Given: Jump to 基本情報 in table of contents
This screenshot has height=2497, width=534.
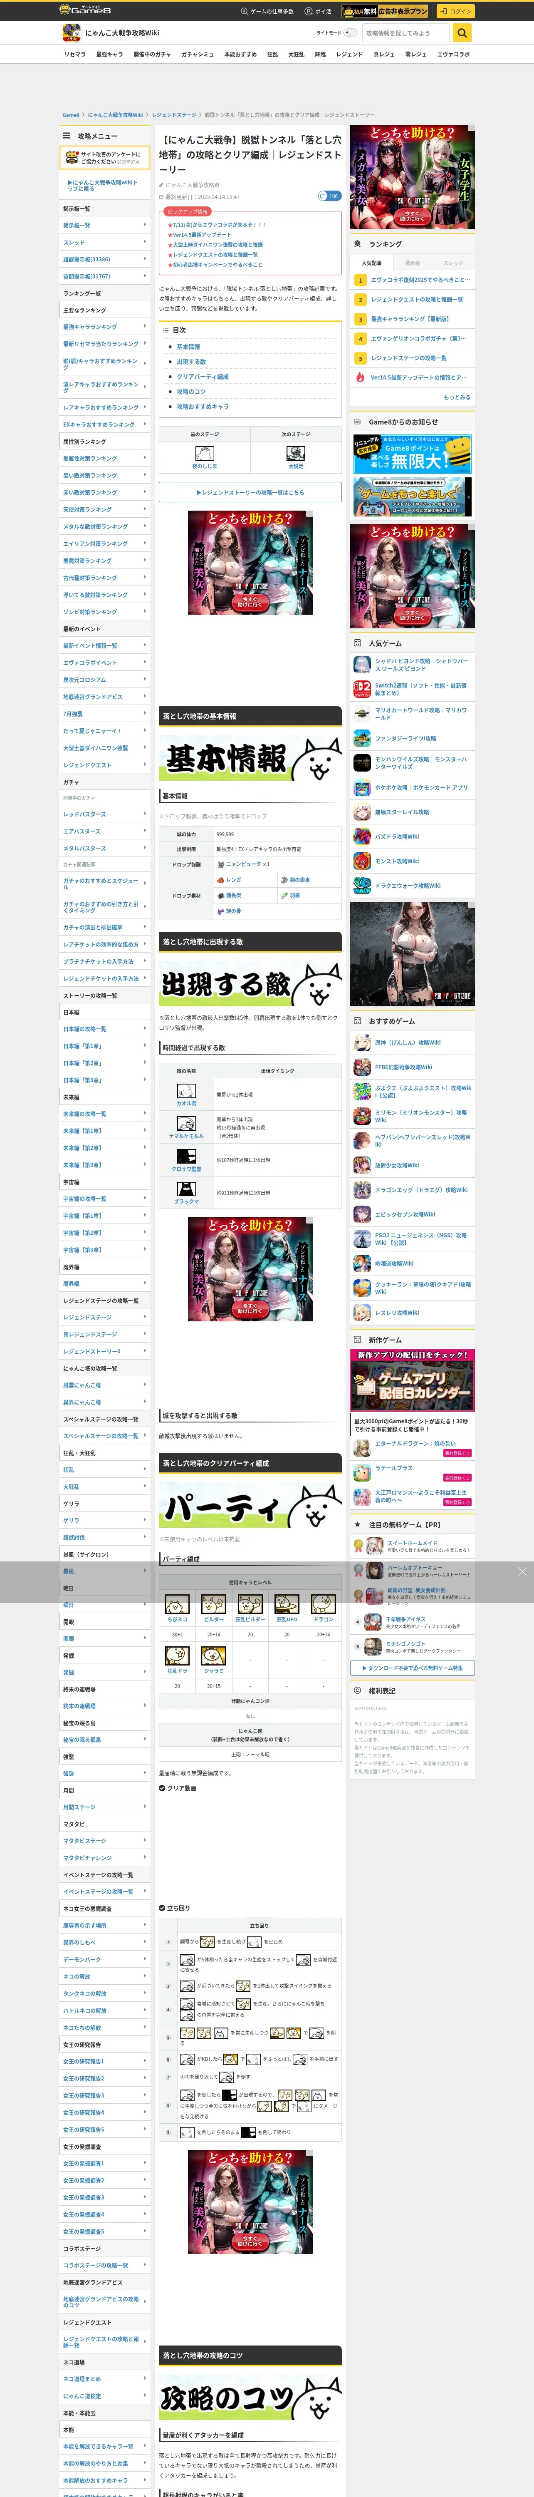Looking at the screenshot, I should [x=188, y=347].
